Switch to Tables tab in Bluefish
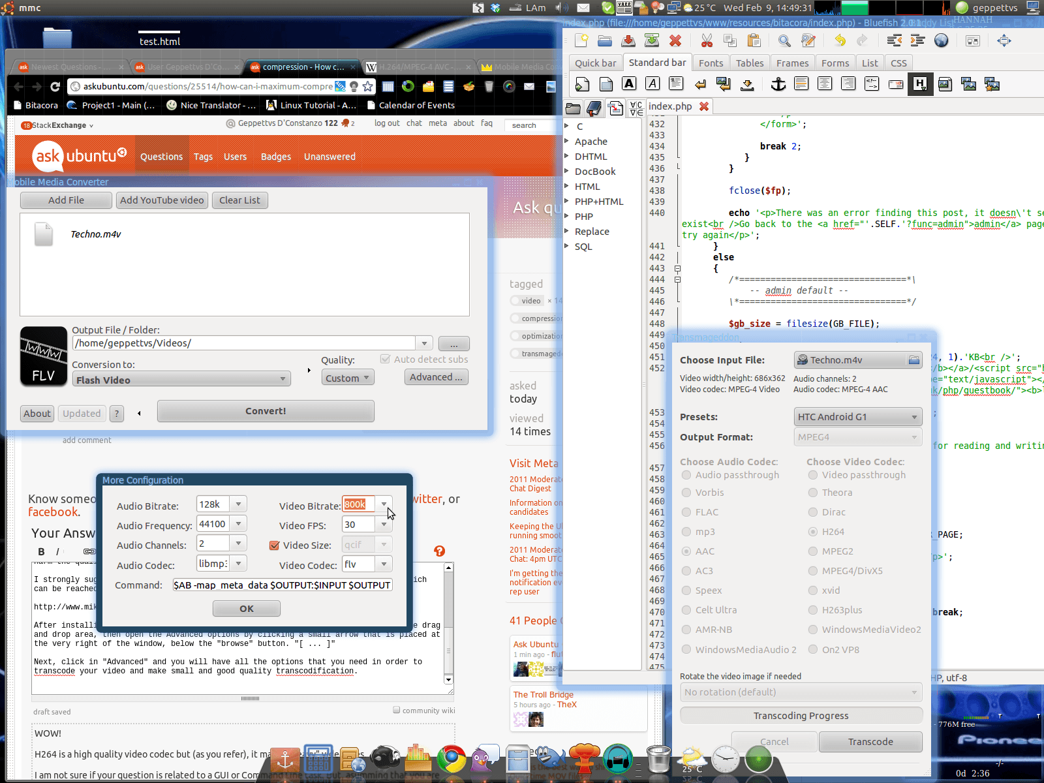Screen dimensions: 1044x783 750,63
